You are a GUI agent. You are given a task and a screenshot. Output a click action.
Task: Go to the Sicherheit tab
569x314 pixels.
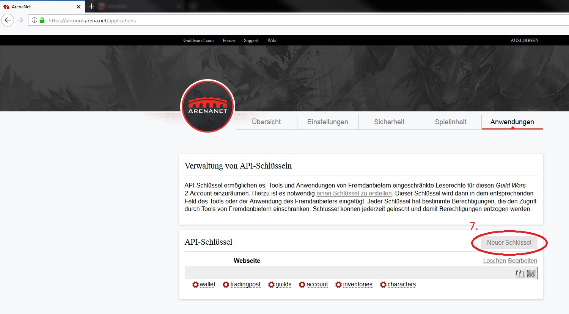pos(389,122)
